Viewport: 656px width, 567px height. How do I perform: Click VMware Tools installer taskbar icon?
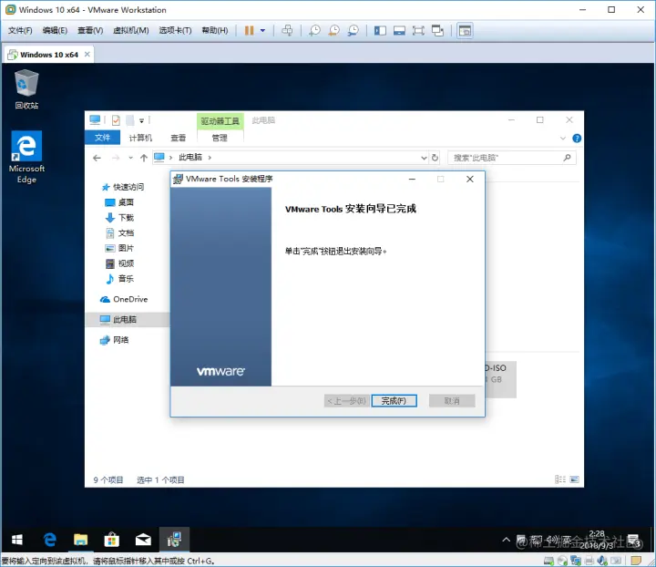[174, 540]
